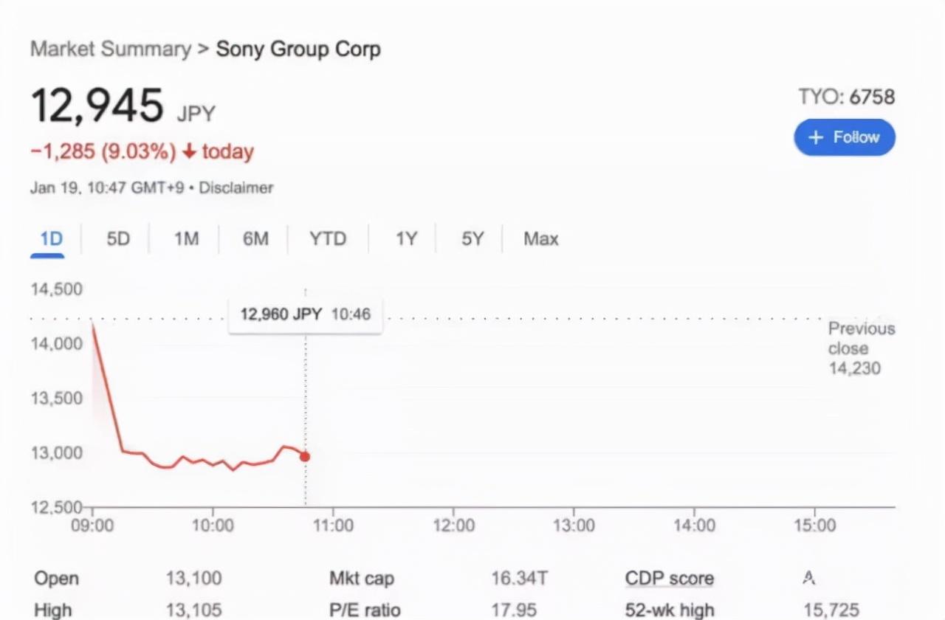The image size is (945, 620).
Task: Click the Previous close label
Action: tap(860, 339)
